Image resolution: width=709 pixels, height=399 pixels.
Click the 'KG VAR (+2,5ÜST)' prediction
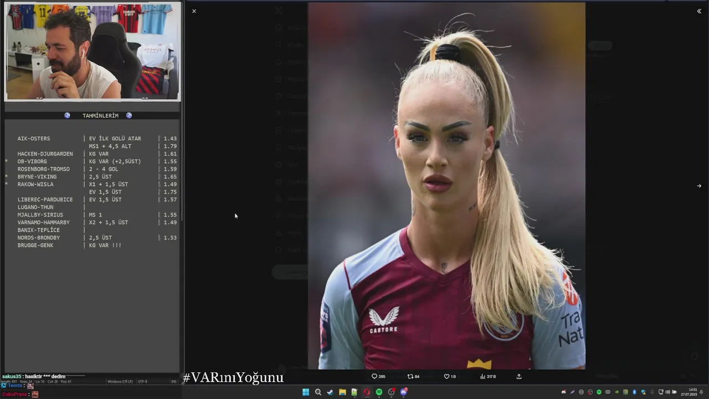tap(115, 161)
